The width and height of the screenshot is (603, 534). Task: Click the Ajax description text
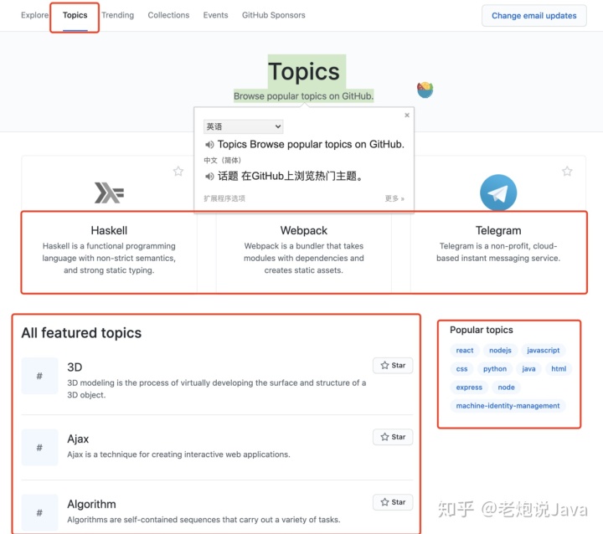[x=178, y=454]
